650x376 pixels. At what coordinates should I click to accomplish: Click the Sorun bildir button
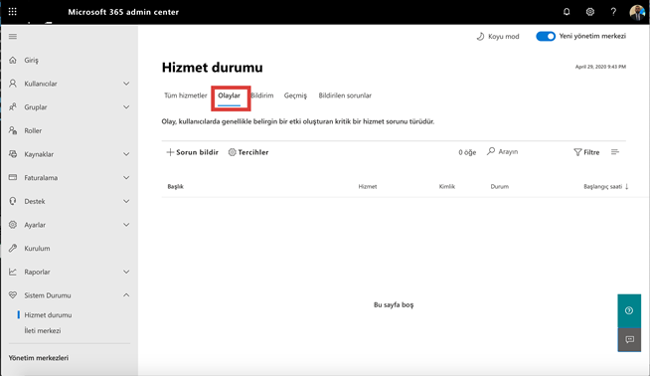pos(193,152)
